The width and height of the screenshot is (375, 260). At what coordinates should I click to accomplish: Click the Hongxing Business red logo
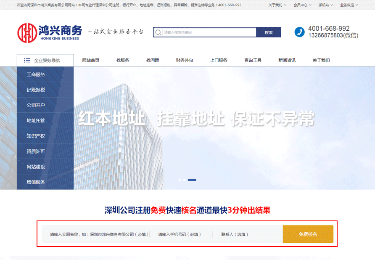coord(27,33)
